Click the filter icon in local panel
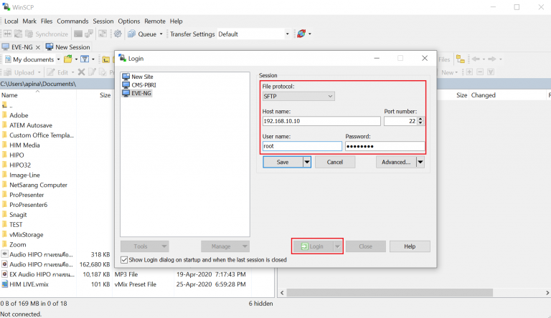This screenshot has height=318, width=551. tap(85, 59)
